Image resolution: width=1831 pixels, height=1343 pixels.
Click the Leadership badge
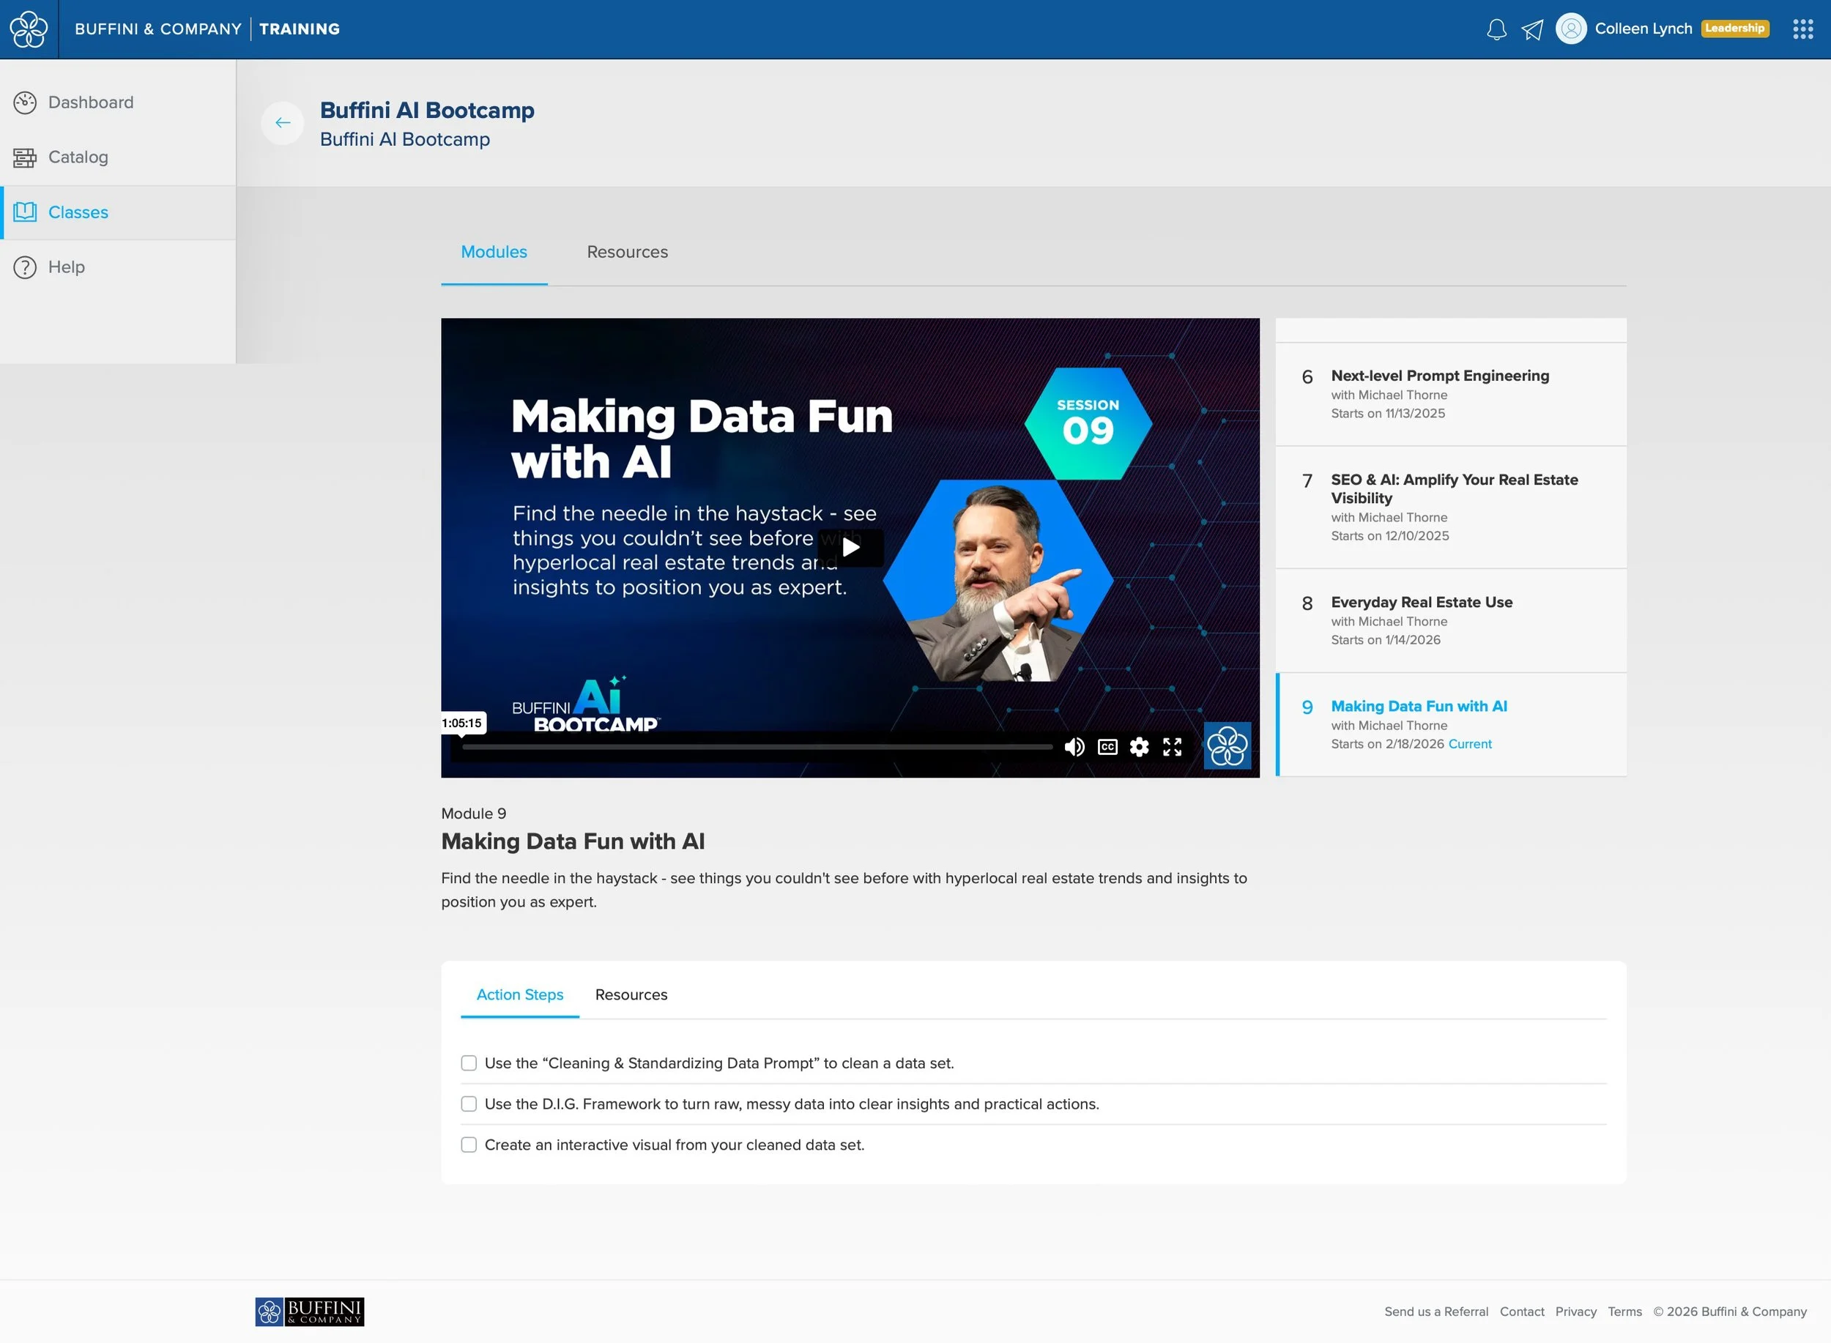pos(1735,29)
